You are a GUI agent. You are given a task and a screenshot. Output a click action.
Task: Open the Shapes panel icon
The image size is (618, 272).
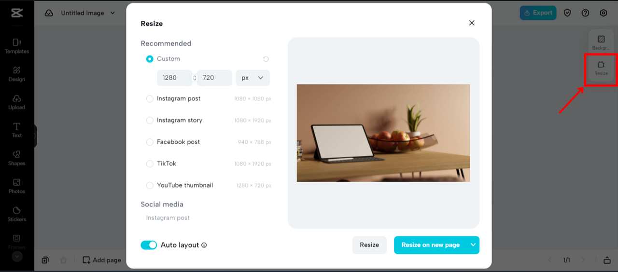click(16, 158)
